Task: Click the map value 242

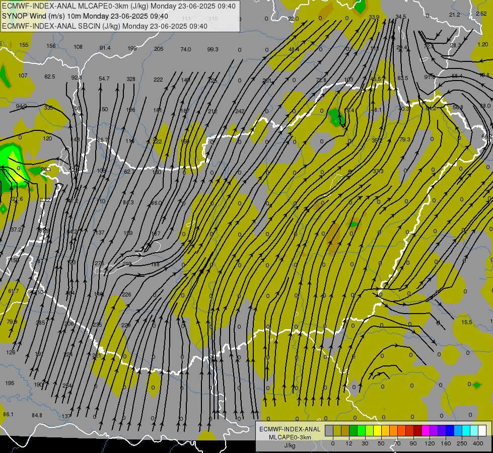Action: click(240, 111)
